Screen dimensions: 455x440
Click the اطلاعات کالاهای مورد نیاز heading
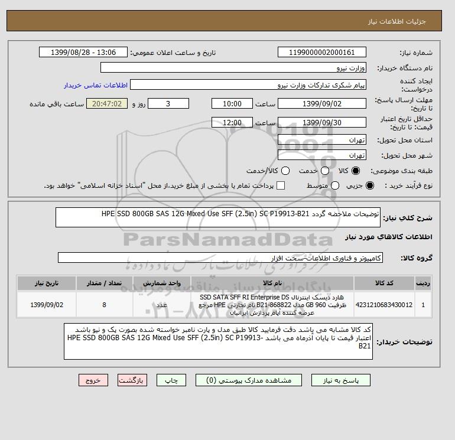pos(389,237)
